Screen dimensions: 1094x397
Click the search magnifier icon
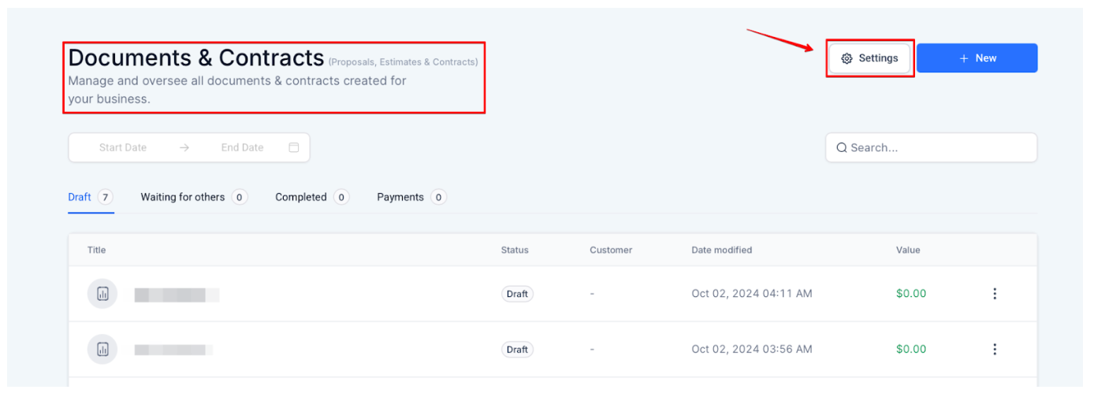coord(841,147)
